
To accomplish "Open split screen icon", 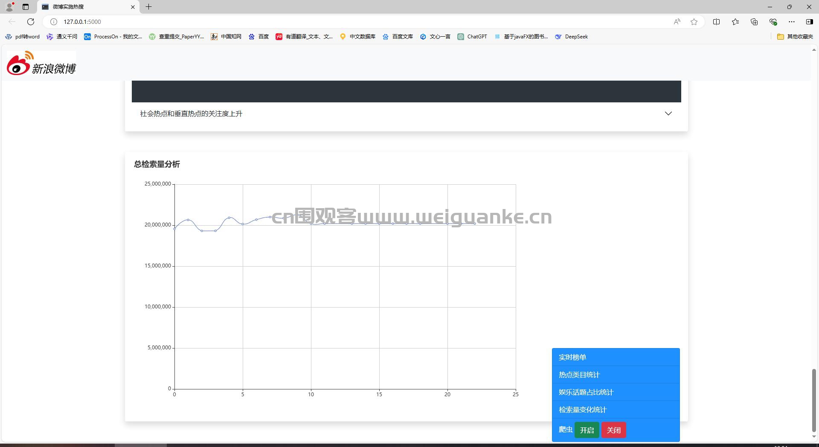I will click(x=717, y=22).
